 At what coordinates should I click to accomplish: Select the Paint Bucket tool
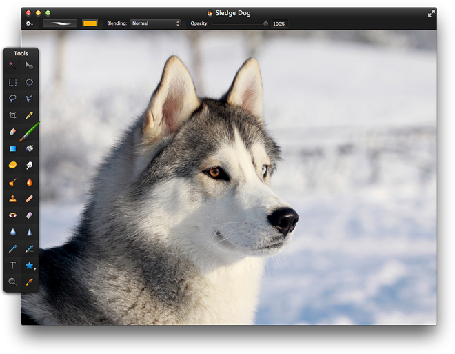tap(30, 148)
